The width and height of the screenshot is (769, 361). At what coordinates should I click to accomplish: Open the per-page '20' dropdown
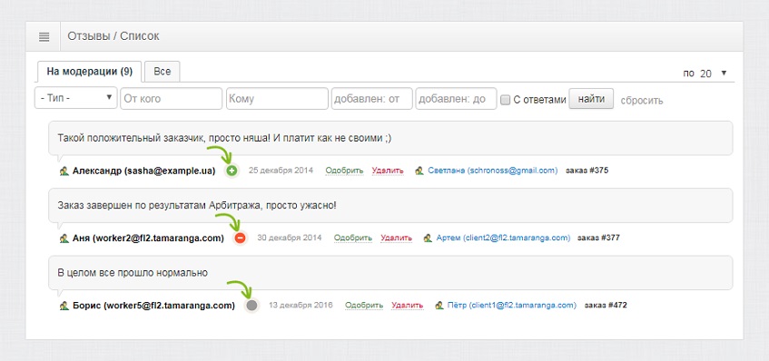712,73
